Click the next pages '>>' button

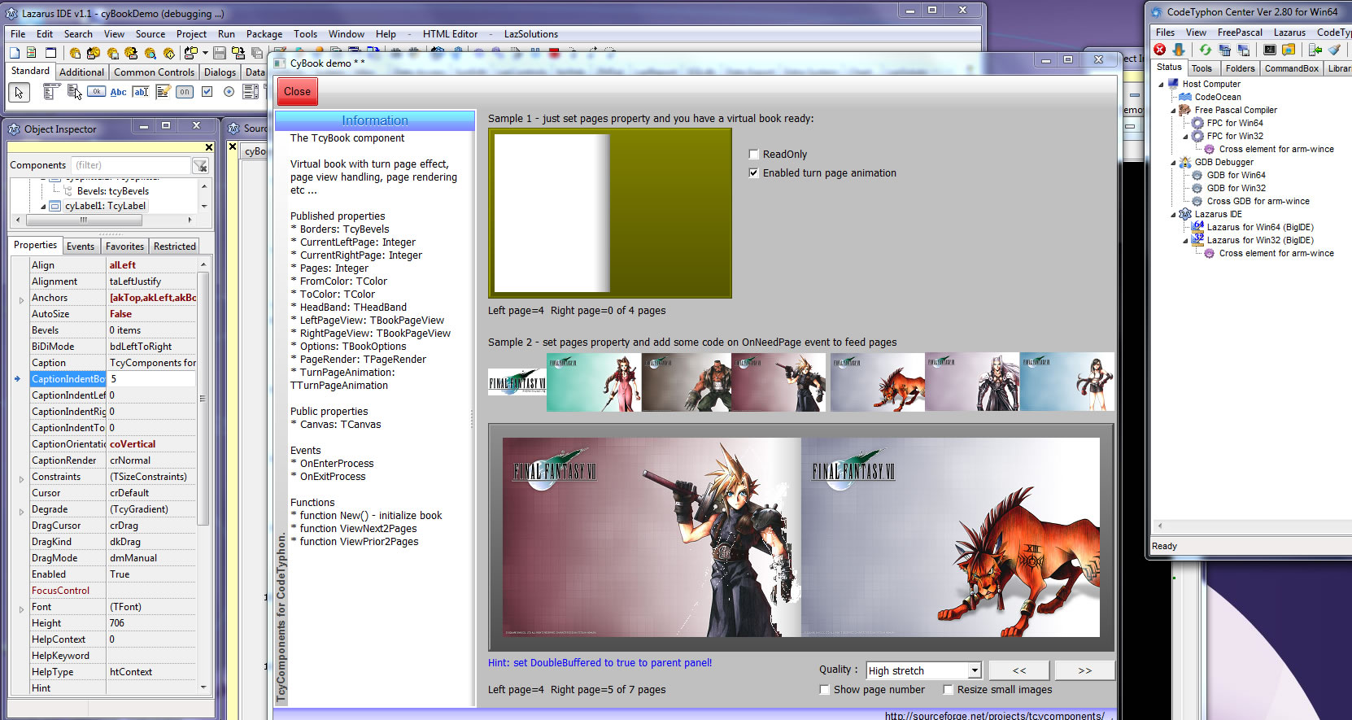pyautogui.click(x=1084, y=670)
